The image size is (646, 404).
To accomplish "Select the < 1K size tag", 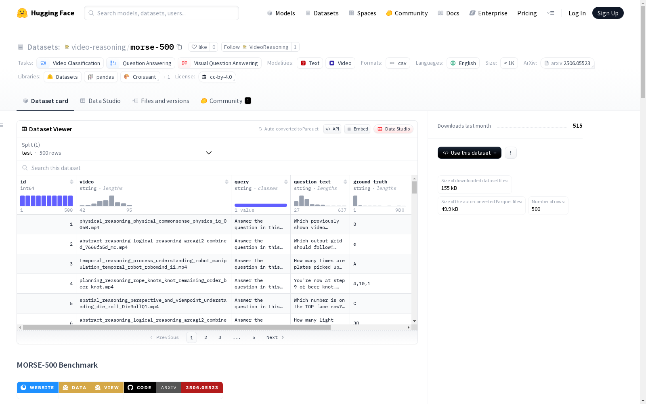I will click(x=509, y=63).
